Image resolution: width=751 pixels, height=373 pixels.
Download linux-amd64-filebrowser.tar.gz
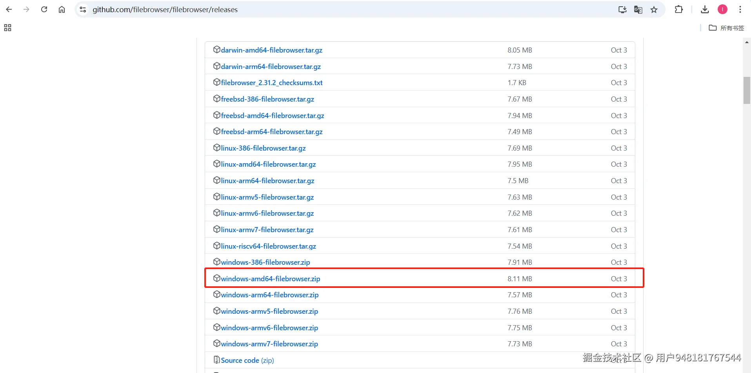point(268,164)
